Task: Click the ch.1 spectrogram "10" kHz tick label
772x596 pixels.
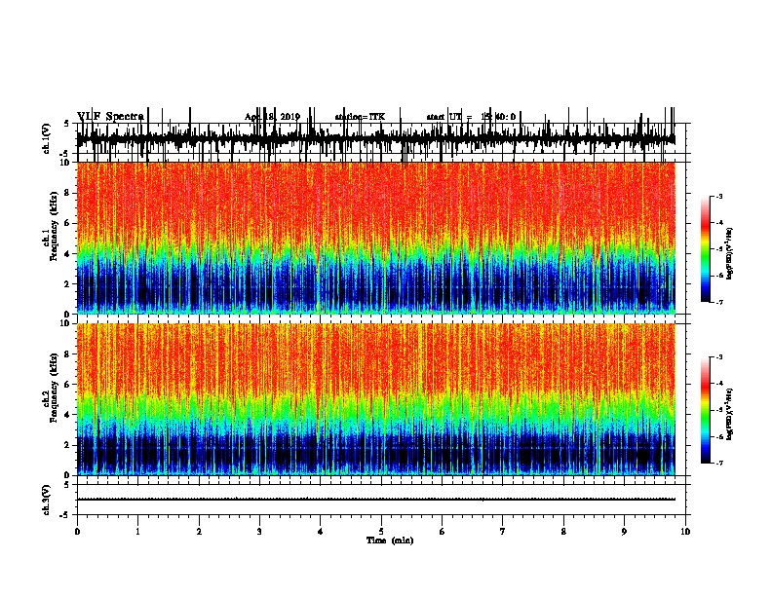Action: coord(65,162)
